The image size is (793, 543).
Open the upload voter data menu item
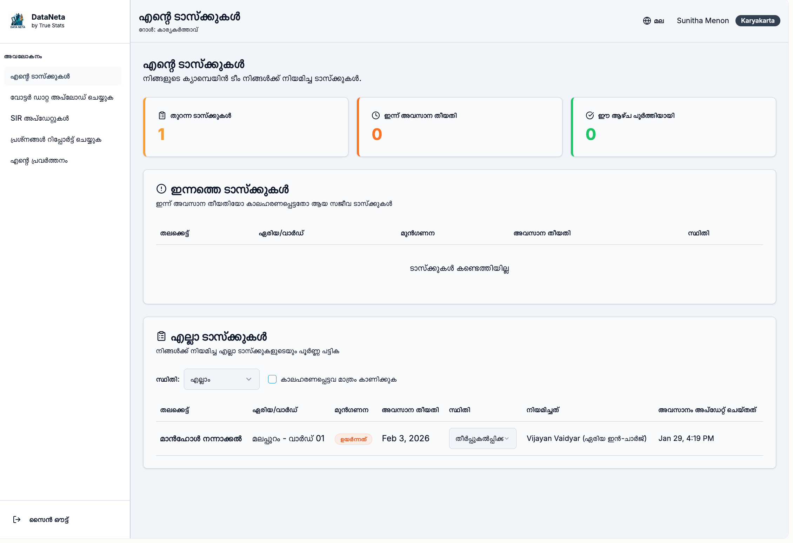point(62,98)
